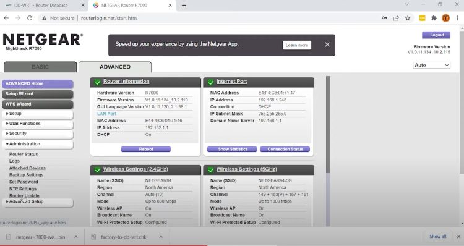Switch to DD-WRT Router Database tab
464x246 pixels.
click(41, 5)
